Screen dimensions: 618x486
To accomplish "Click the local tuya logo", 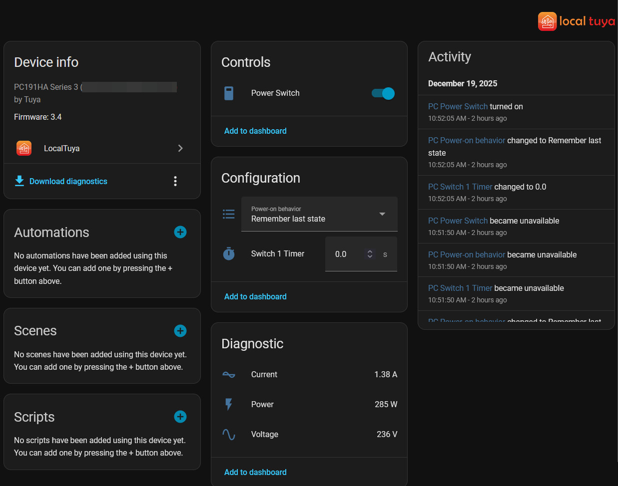I will (576, 21).
